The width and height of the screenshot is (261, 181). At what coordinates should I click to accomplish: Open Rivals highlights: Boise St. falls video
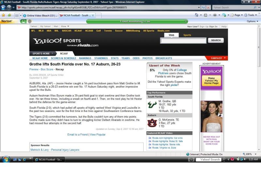[167, 141]
